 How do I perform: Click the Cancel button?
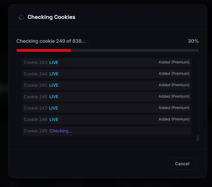coord(182,163)
